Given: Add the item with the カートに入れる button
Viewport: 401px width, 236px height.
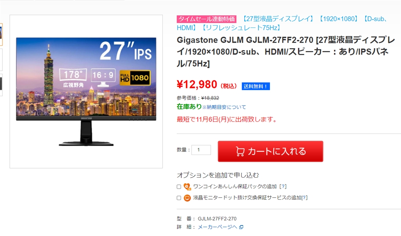Looking at the screenshot, I should [270, 151].
